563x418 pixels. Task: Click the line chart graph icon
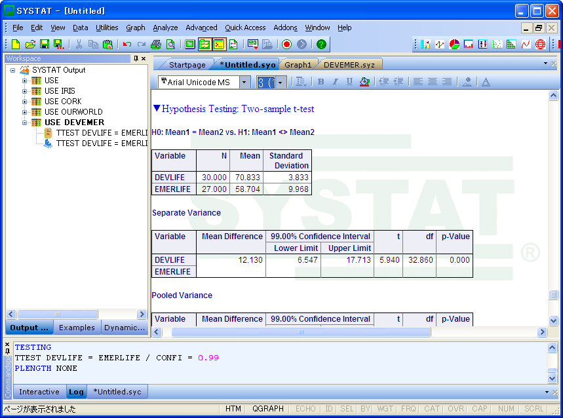(x=440, y=44)
